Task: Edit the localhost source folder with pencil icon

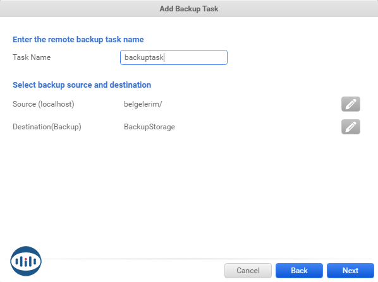Action: pos(351,104)
